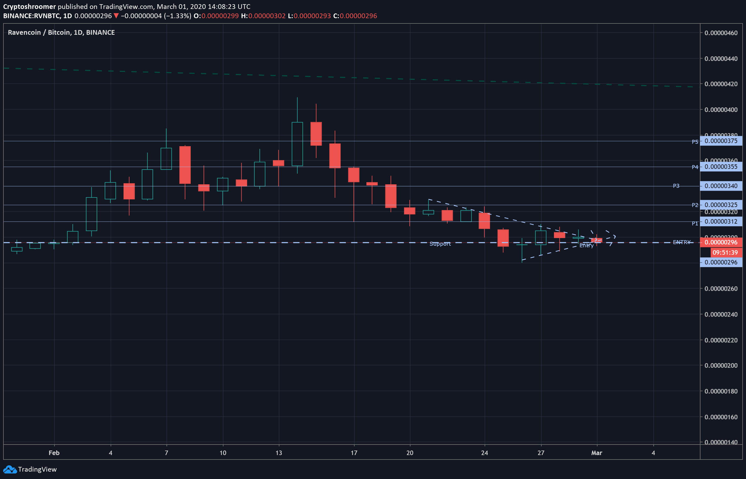Click the P2 price label 0.00000325
This screenshot has height=479, width=746.
[721, 205]
